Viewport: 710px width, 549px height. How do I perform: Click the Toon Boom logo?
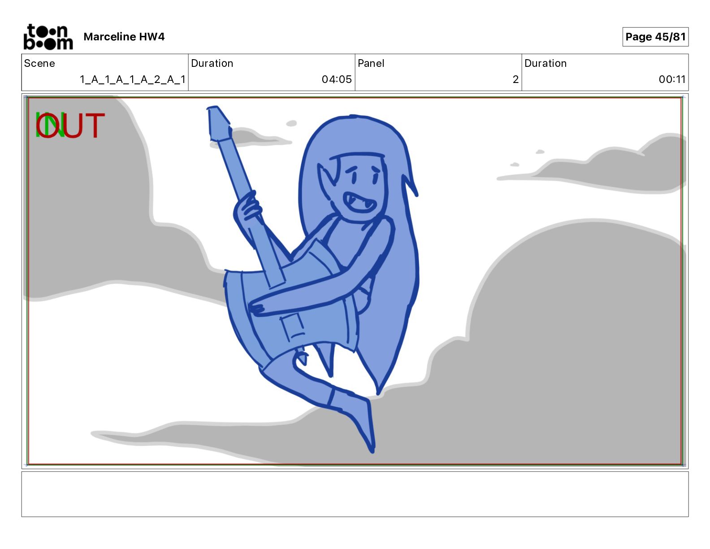48,37
